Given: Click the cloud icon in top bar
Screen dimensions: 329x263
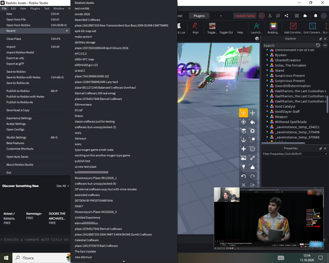Looking at the screenshot, I should pyautogui.click(x=305, y=16).
